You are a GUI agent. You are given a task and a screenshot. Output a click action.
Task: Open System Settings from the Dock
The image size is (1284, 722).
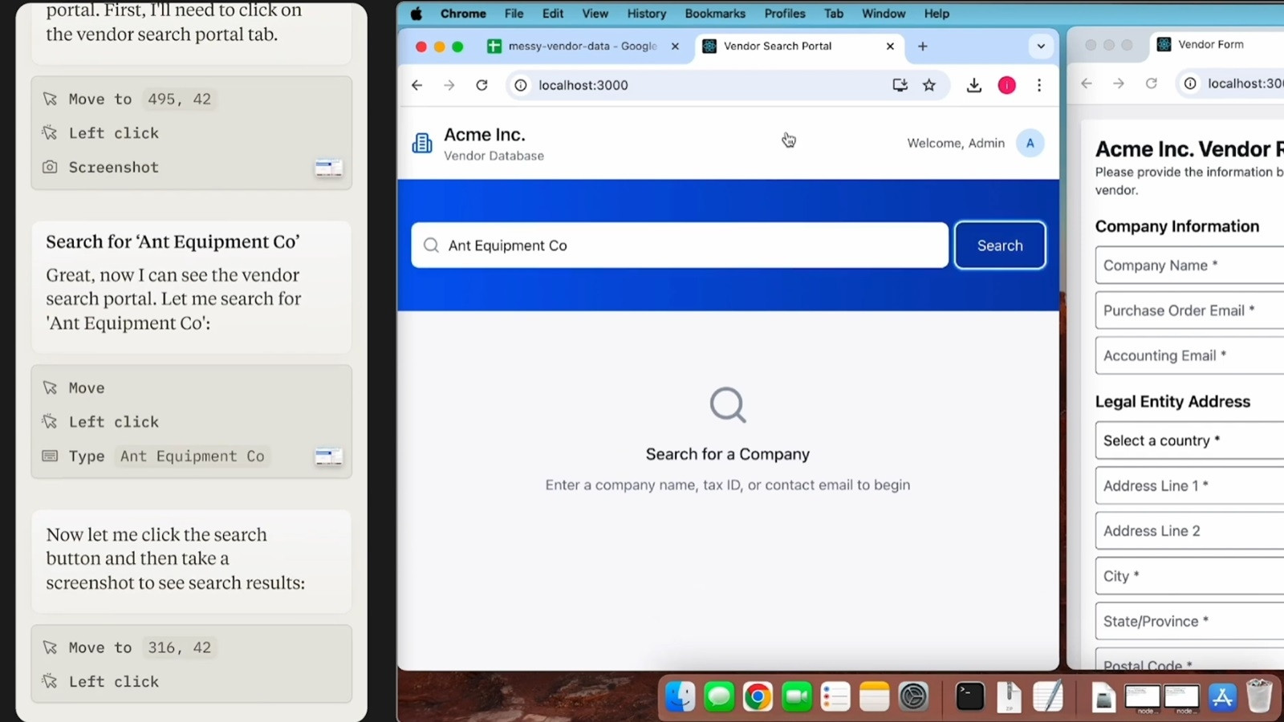pos(913,696)
